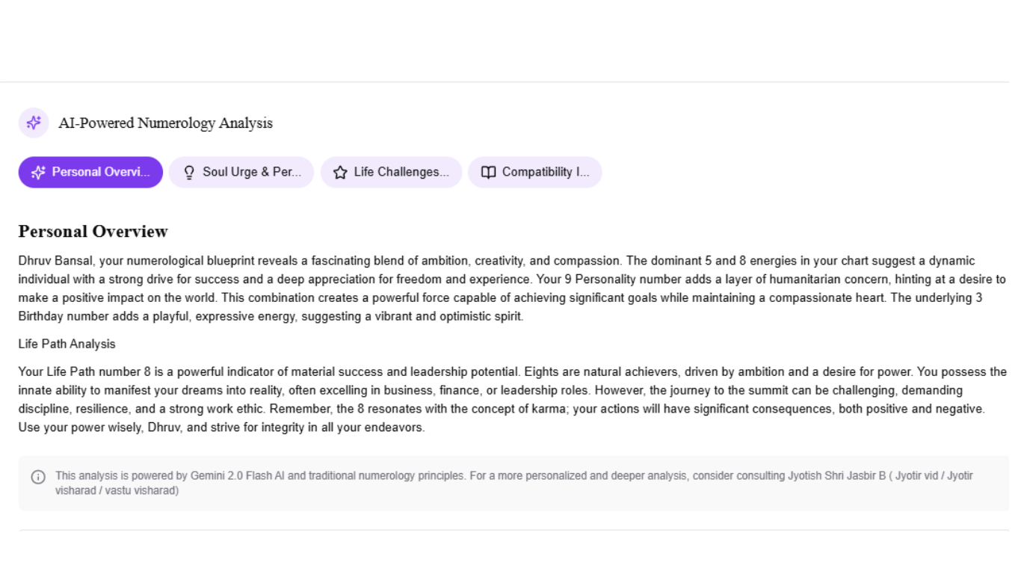Click the bold Personal Overview heading
Viewport: 1021px width, 574px height.
[x=93, y=232]
